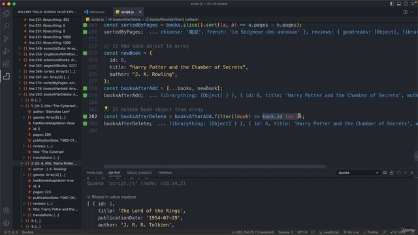Open the Explorer view in the activity bar

(6, 13)
